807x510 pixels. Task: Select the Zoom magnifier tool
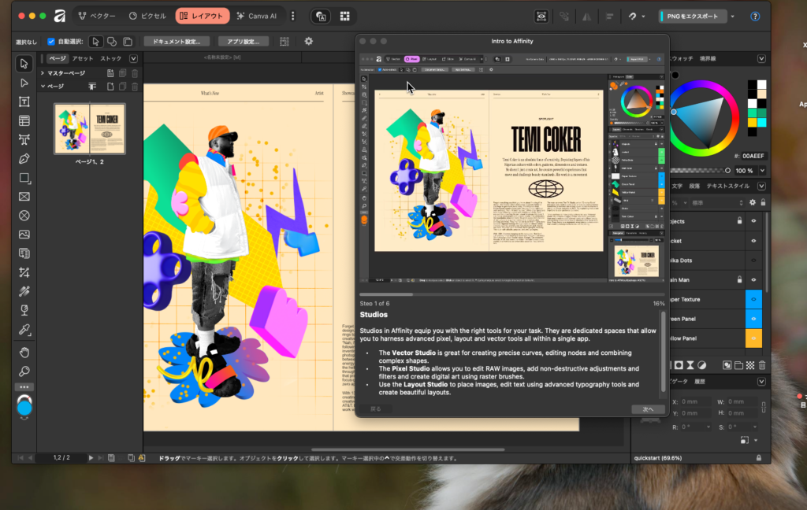[x=24, y=371]
